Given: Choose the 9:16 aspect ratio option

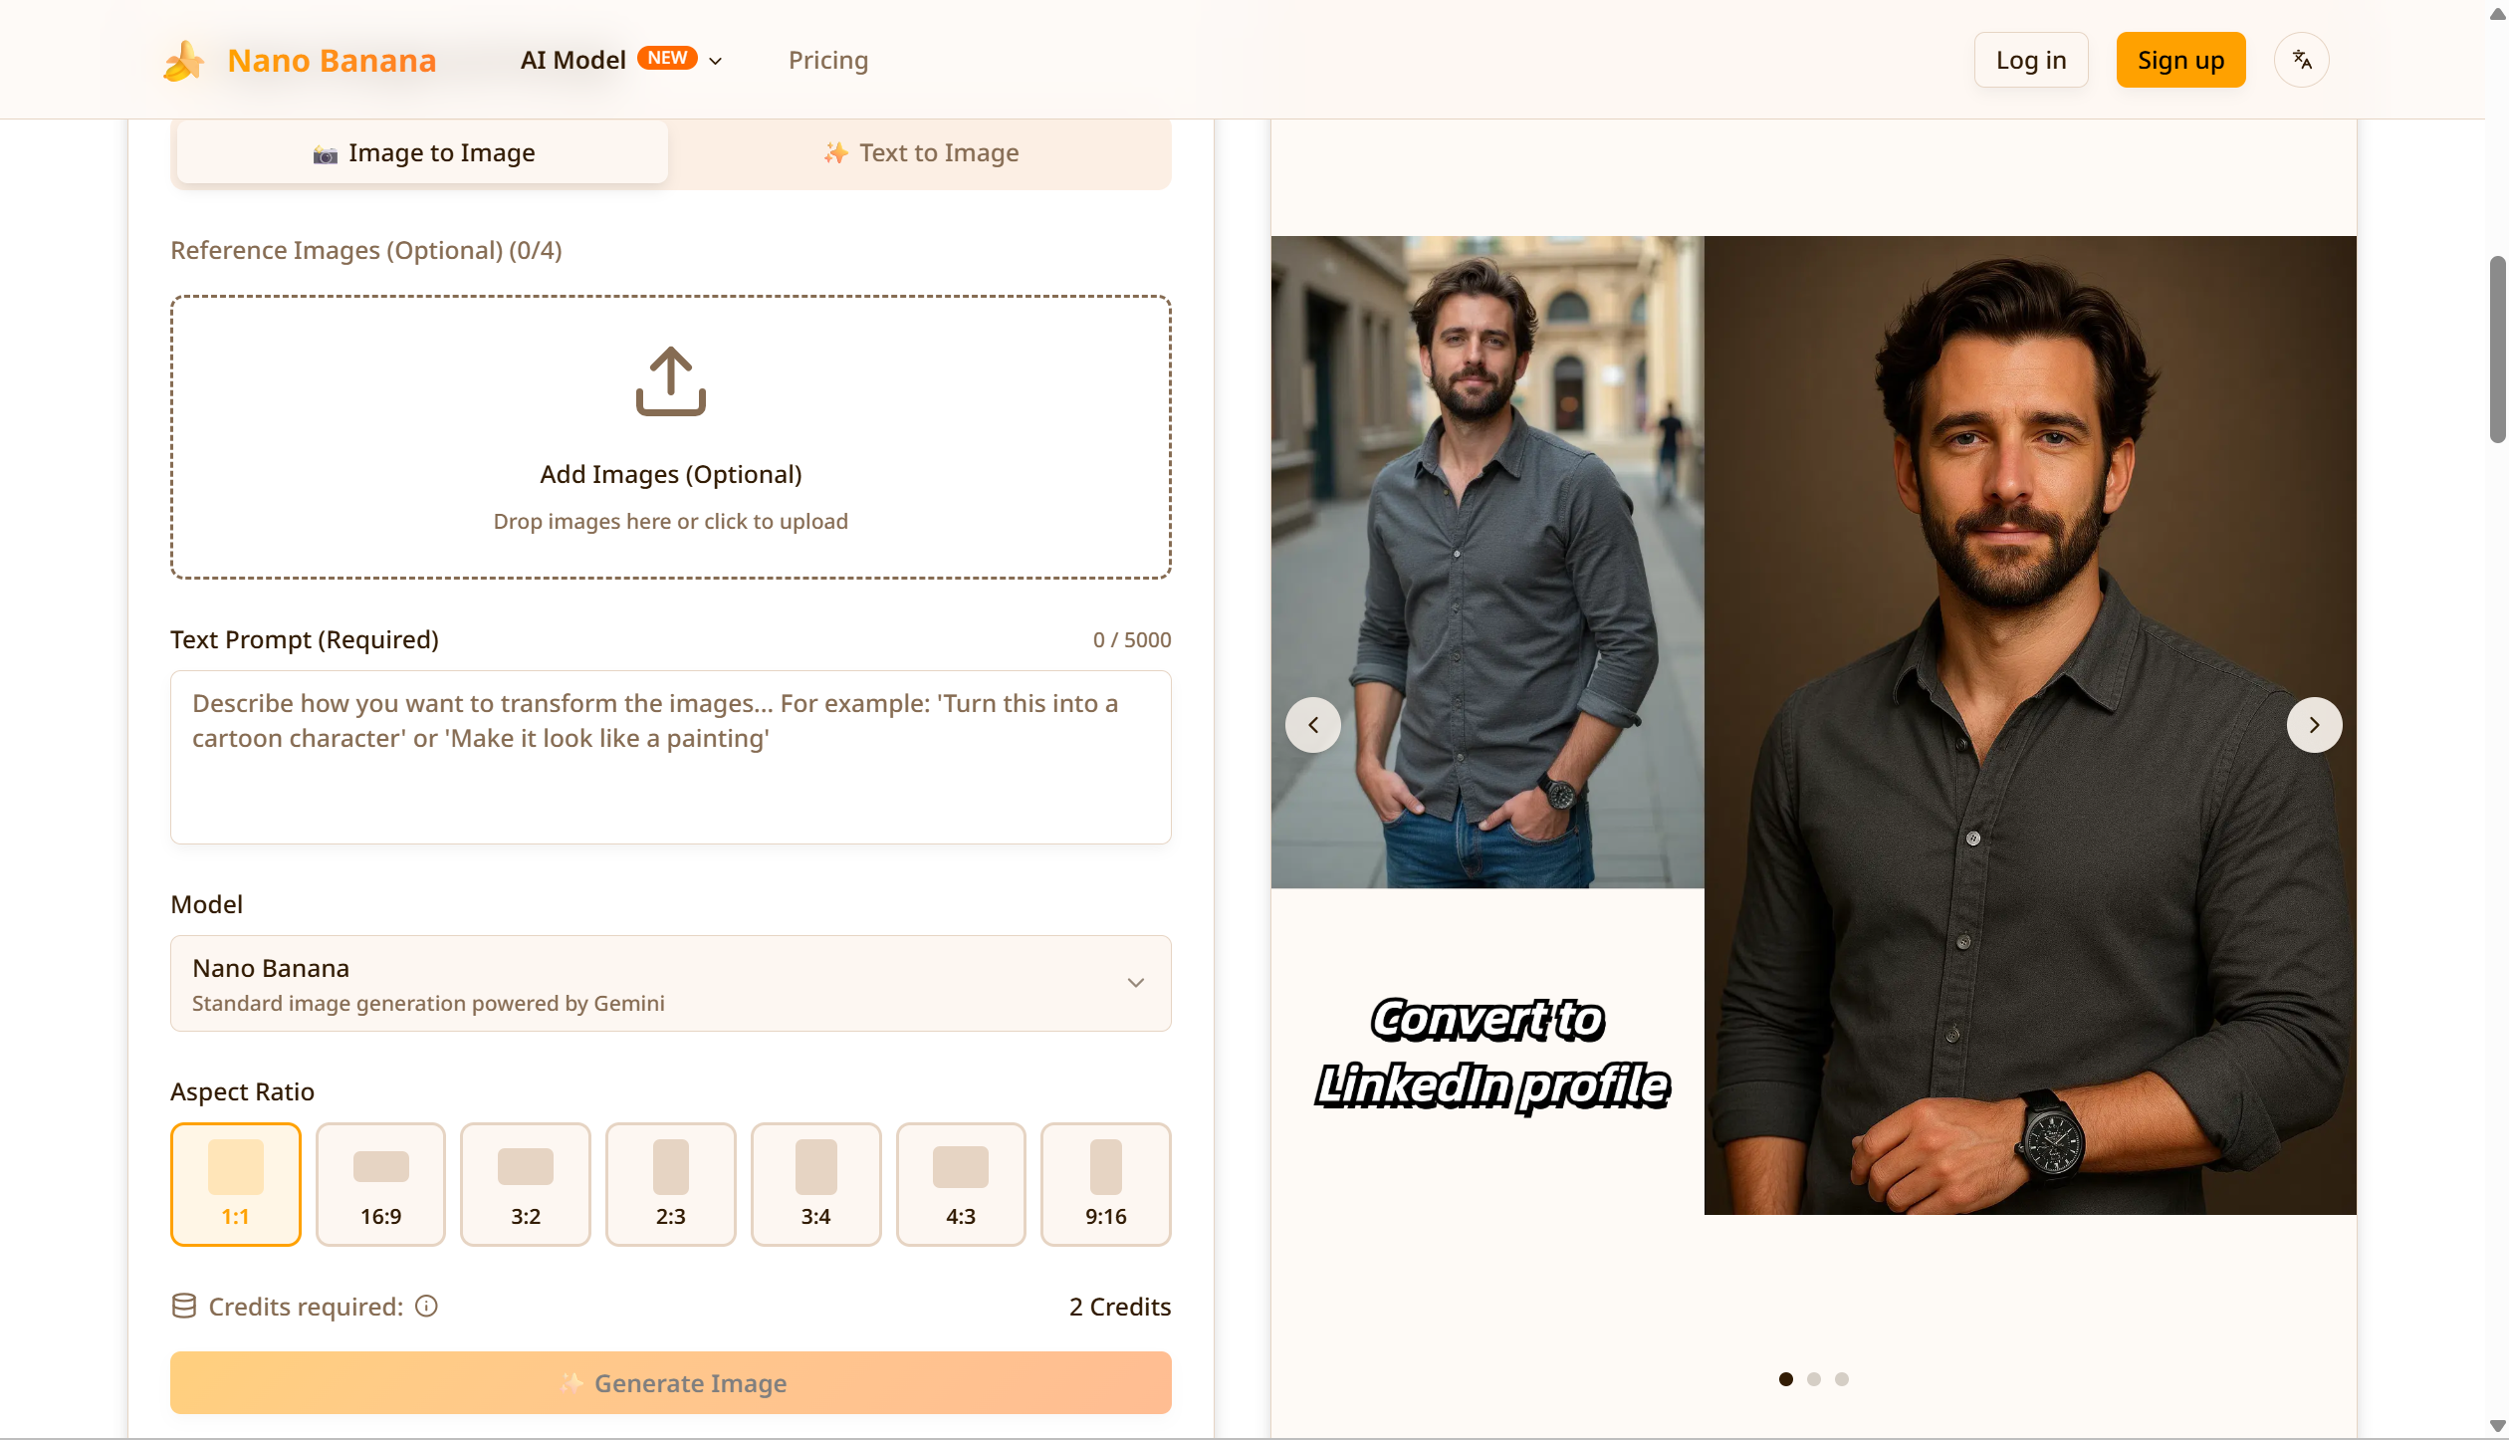Looking at the screenshot, I should [x=1105, y=1184].
